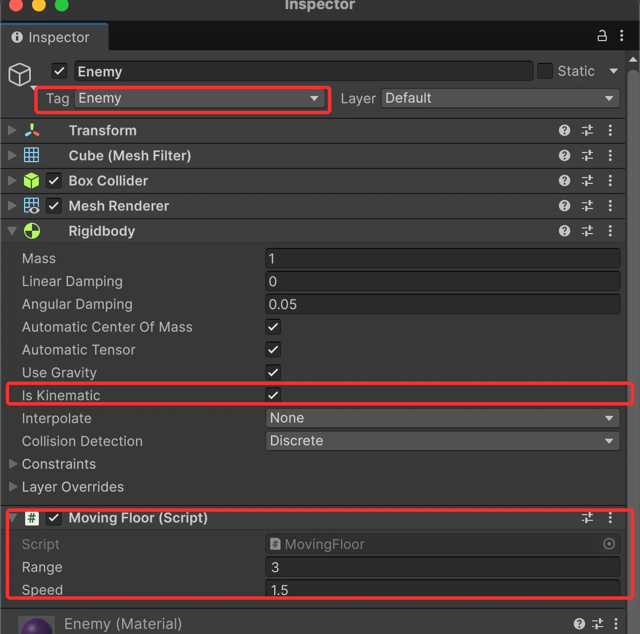This screenshot has width=640, height=634.
Task: Click the Moving Floor script icon
Action: pyautogui.click(x=31, y=518)
